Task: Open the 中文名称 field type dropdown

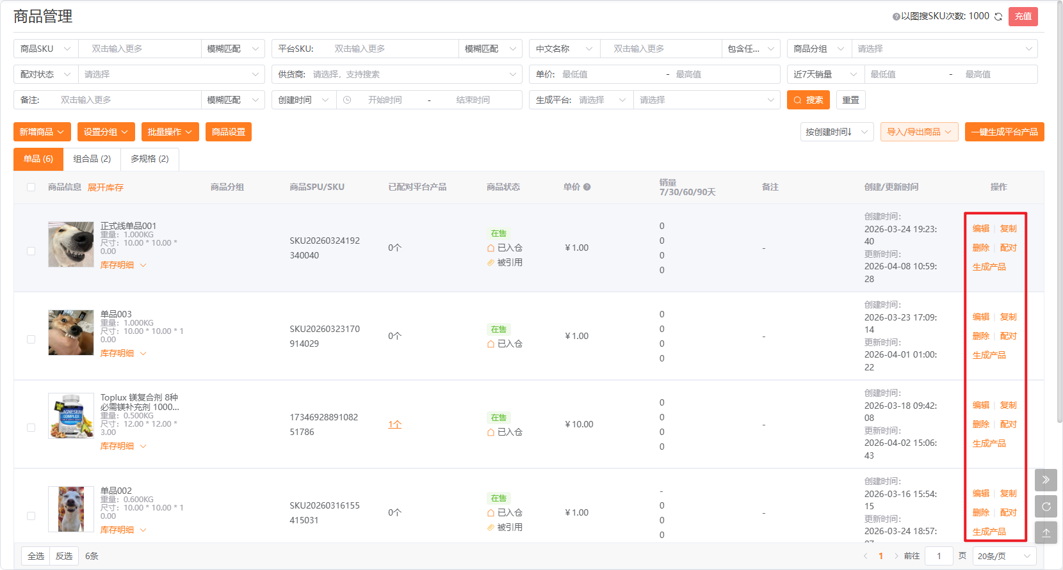Action: point(564,49)
